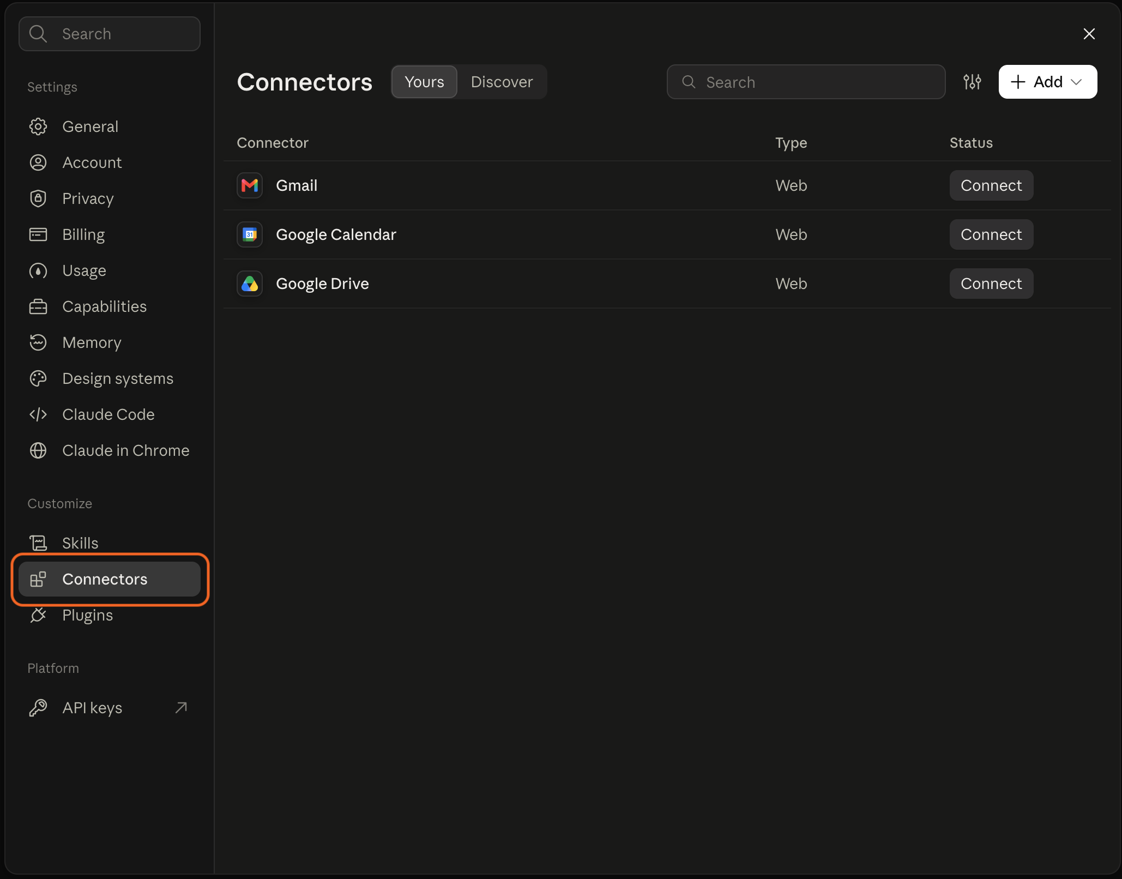The width and height of the screenshot is (1122, 879).
Task: Click the Type column header
Action: [x=791, y=143]
